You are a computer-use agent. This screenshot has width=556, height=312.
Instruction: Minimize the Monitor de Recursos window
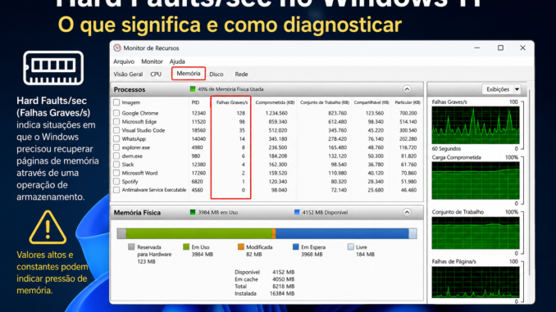point(477,47)
